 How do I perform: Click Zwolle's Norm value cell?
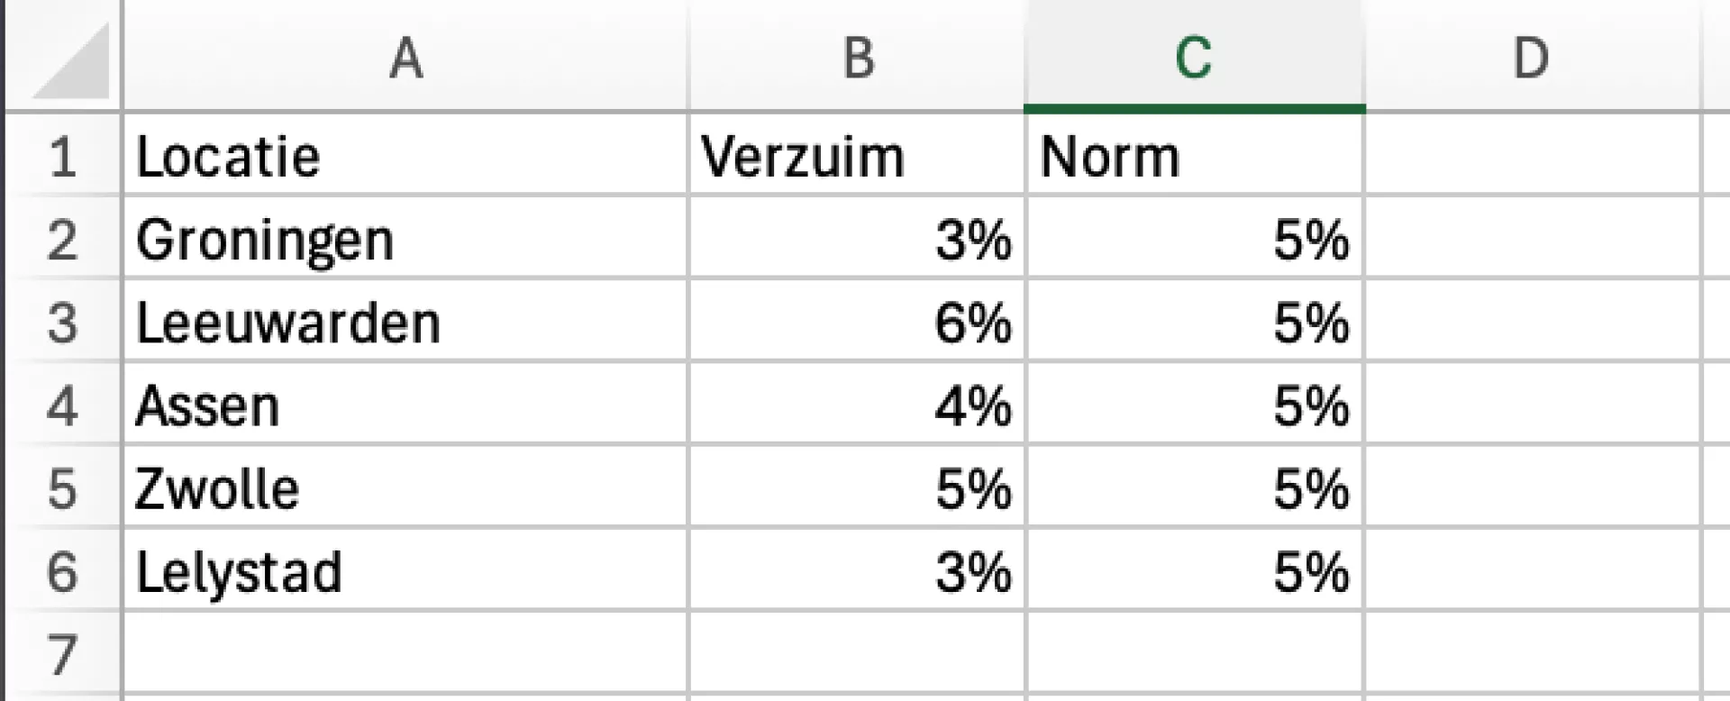1194,488
